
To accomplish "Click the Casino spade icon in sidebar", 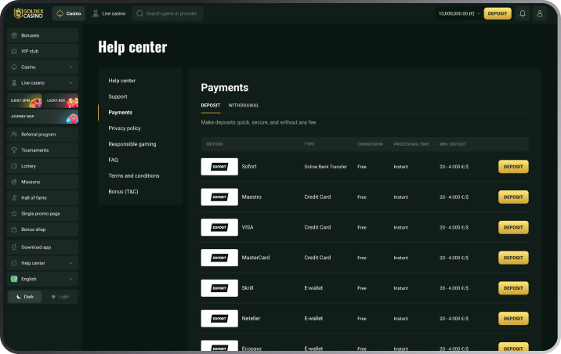I will (x=14, y=67).
